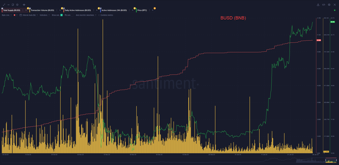339x165 pixels.
Task: Expand the Indicators dropdown
Action: 45,15
